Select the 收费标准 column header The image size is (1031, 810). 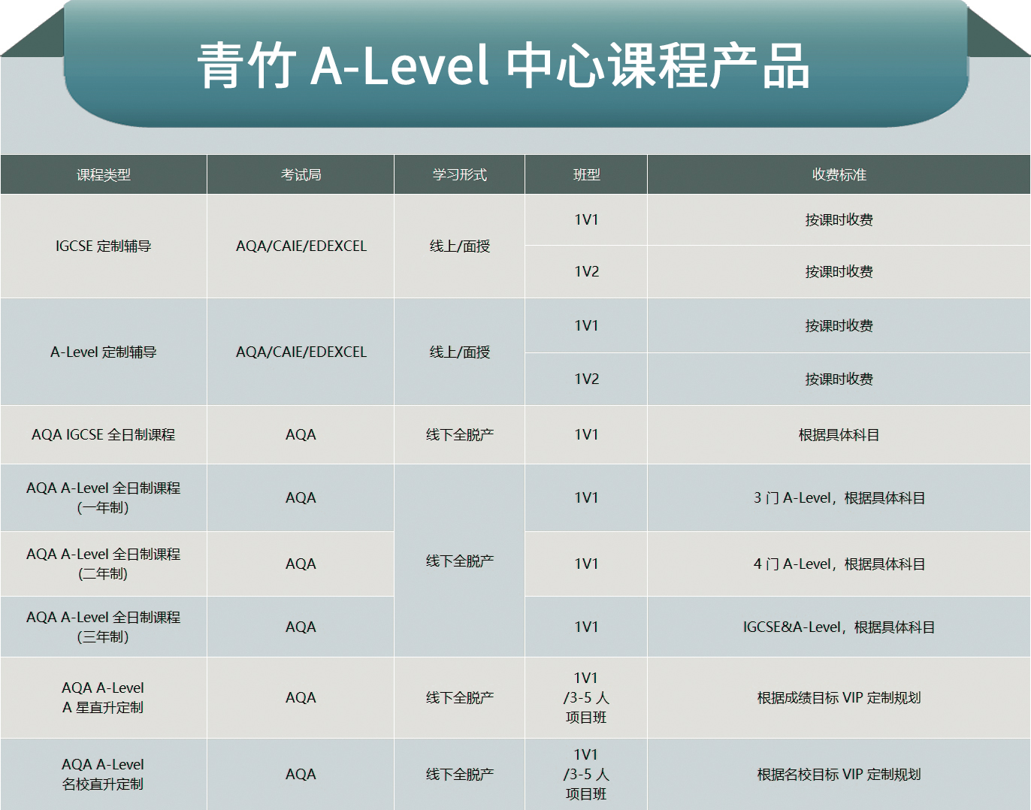839,174
